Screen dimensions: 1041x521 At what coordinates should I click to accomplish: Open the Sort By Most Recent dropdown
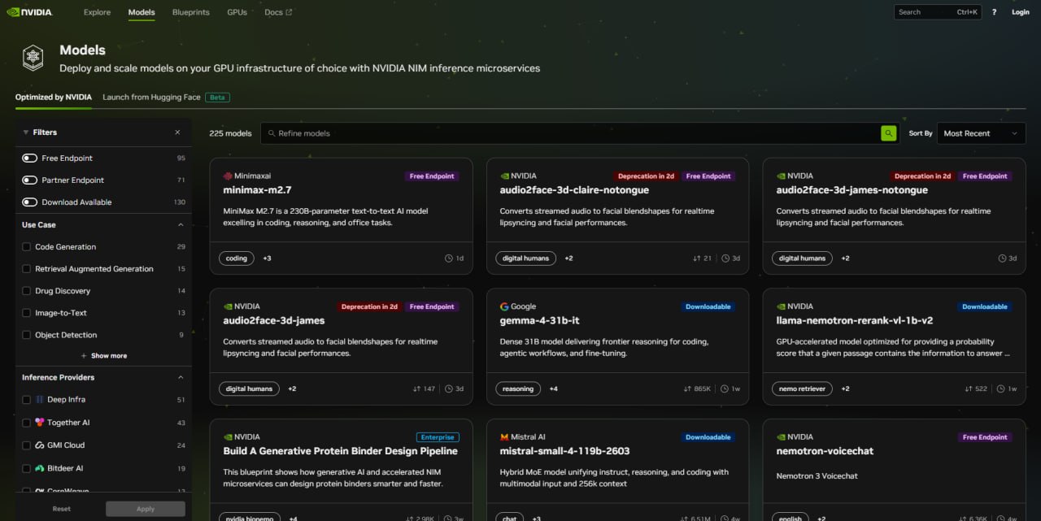coord(981,133)
